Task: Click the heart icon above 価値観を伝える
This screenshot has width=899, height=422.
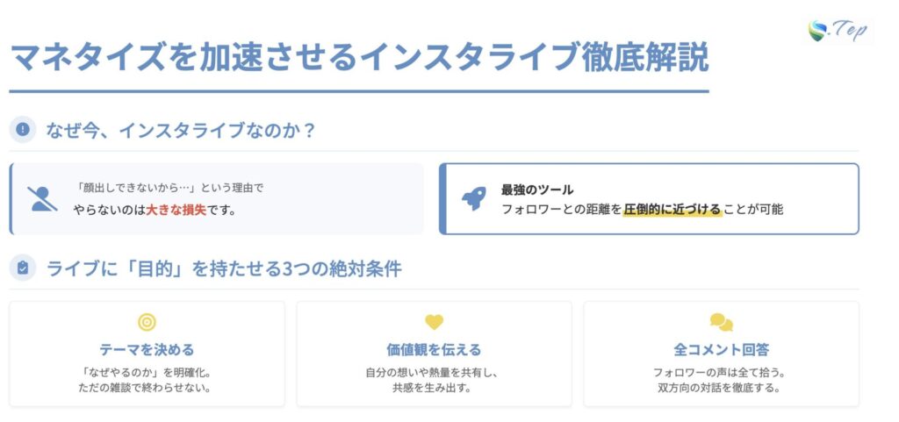Action: coord(434,323)
